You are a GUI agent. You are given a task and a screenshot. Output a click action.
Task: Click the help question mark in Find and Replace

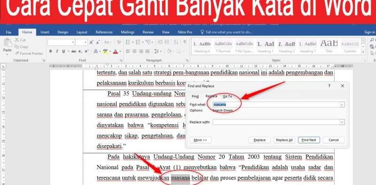329,86
